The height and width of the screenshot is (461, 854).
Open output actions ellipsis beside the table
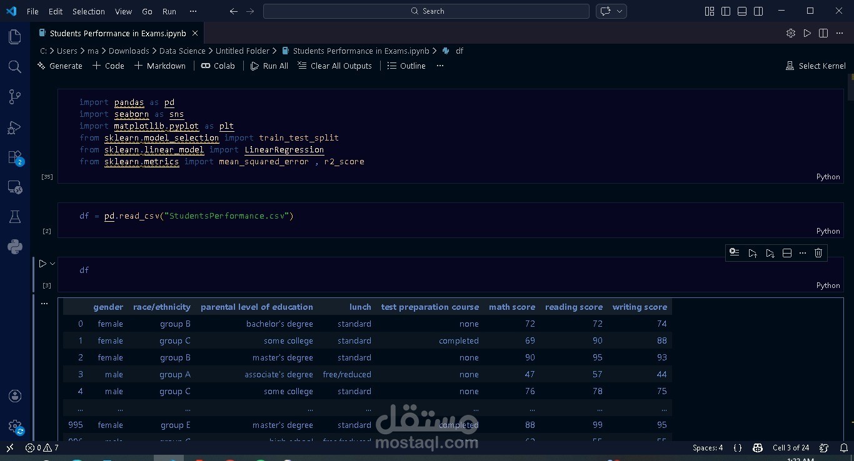click(44, 304)
